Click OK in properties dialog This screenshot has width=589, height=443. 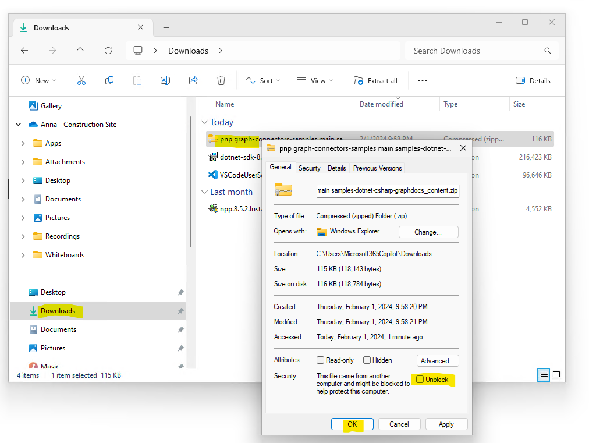pyautogui.click(x=352, y=424)
